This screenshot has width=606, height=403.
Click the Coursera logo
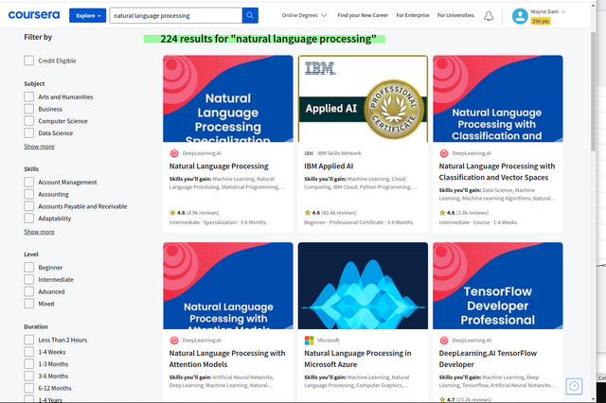click(x=34, y=15)
